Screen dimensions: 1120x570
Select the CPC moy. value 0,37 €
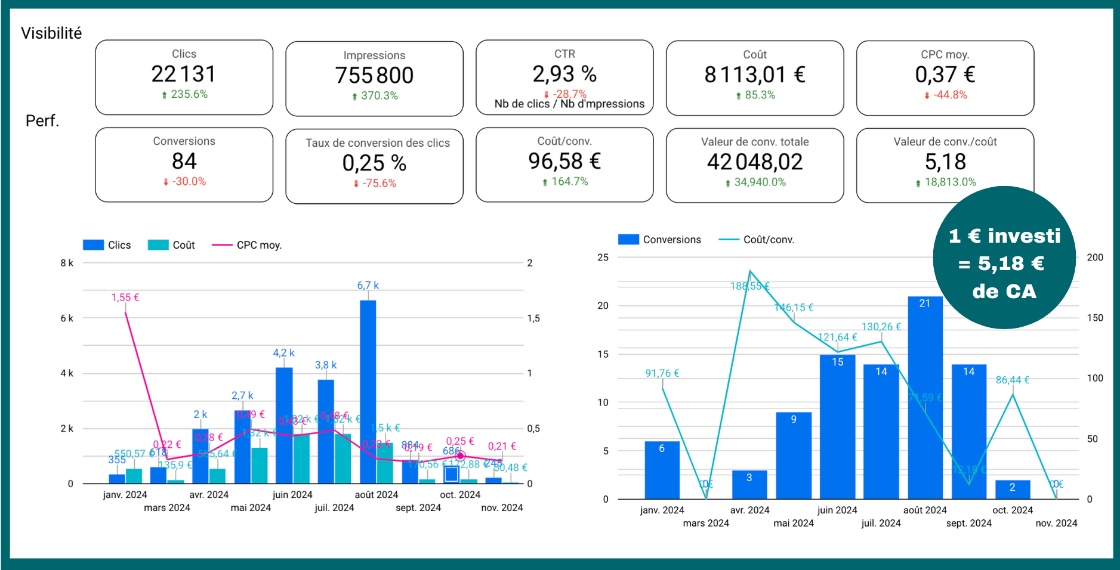tap(945, 75)
